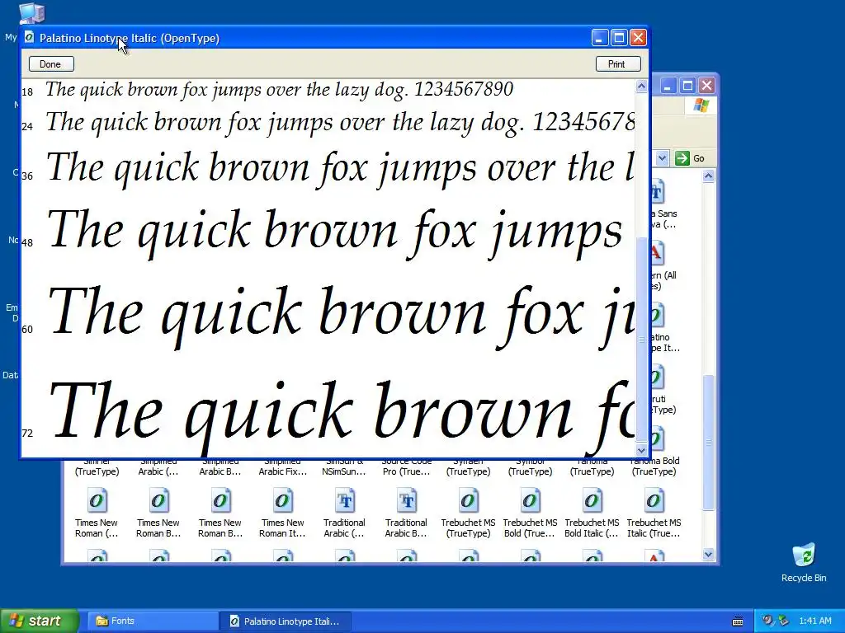Click the Print button in font viewer

click(x=618, y=64)
